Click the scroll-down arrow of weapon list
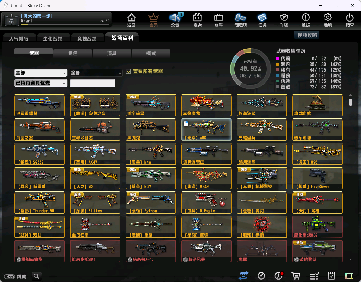Image resolution: width=361 pixels, height=282 pixels. tap(350, 259)
